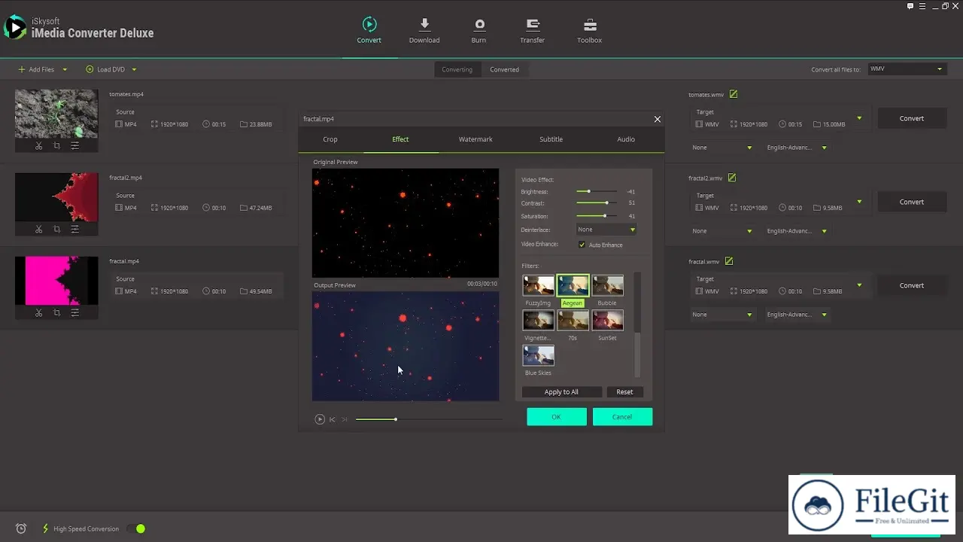Select the Bubble filter thumbnail
963x542 pixels.
point(607,285)
